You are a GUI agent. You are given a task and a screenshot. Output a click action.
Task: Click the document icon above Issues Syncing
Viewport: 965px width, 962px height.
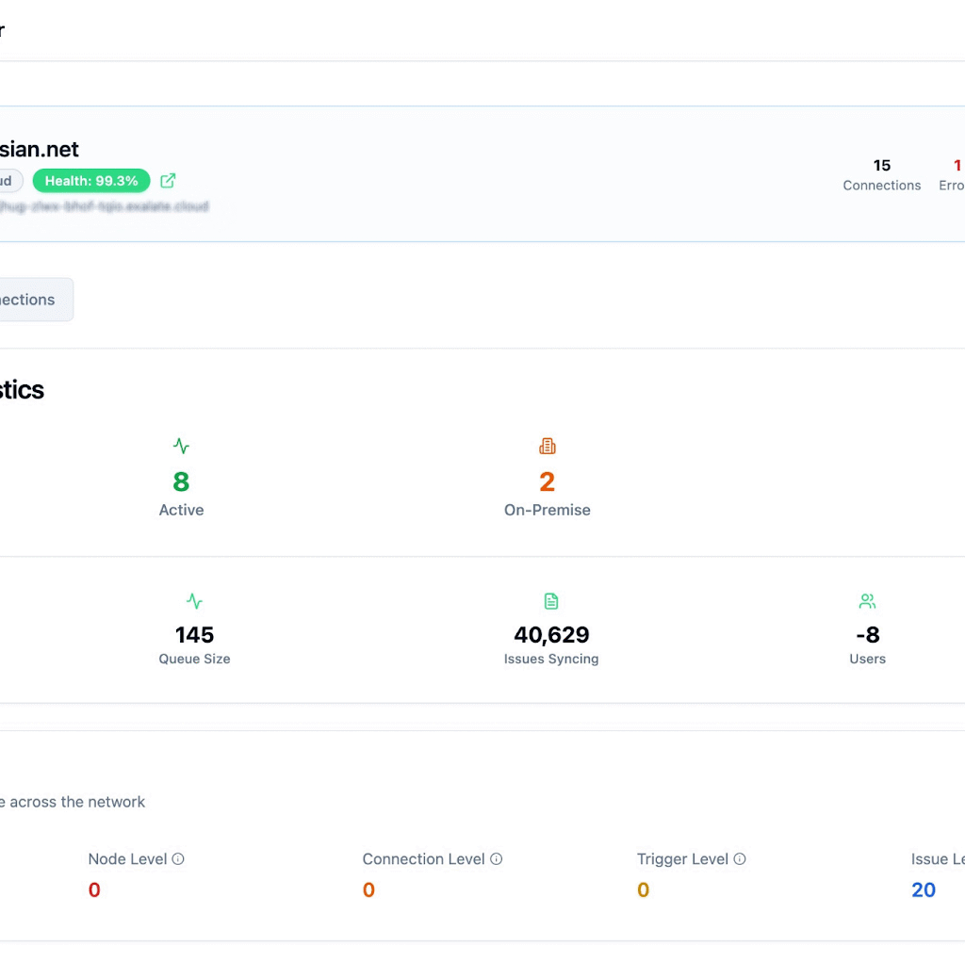point(551,601)
